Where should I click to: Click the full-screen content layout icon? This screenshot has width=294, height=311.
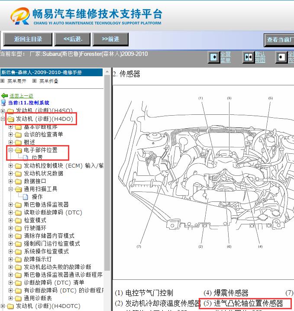click(281, 57)
